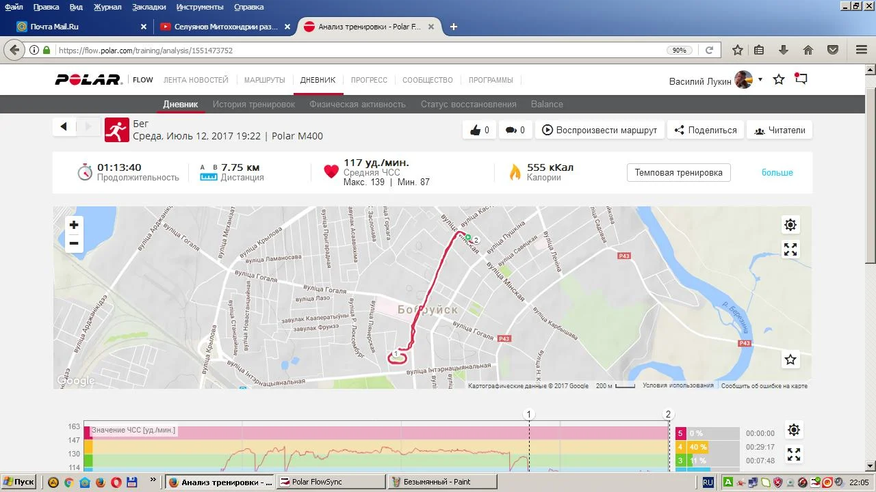Go to the browser home page icon
The image size is (876, 492).
tap(808, 50)
